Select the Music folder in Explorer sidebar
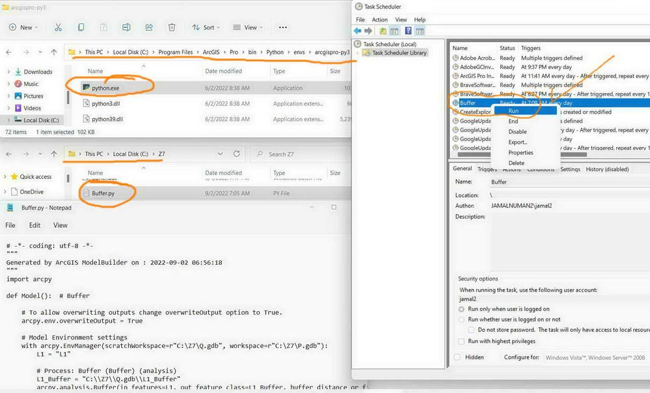The image size is (650, 393). [x=31, y=84]
